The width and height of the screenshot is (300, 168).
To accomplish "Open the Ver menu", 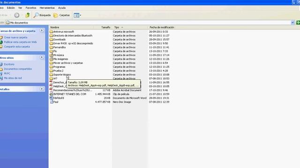I will pos(20,8).
